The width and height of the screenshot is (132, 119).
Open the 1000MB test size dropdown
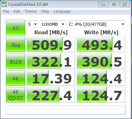click(x=53, y=24)
